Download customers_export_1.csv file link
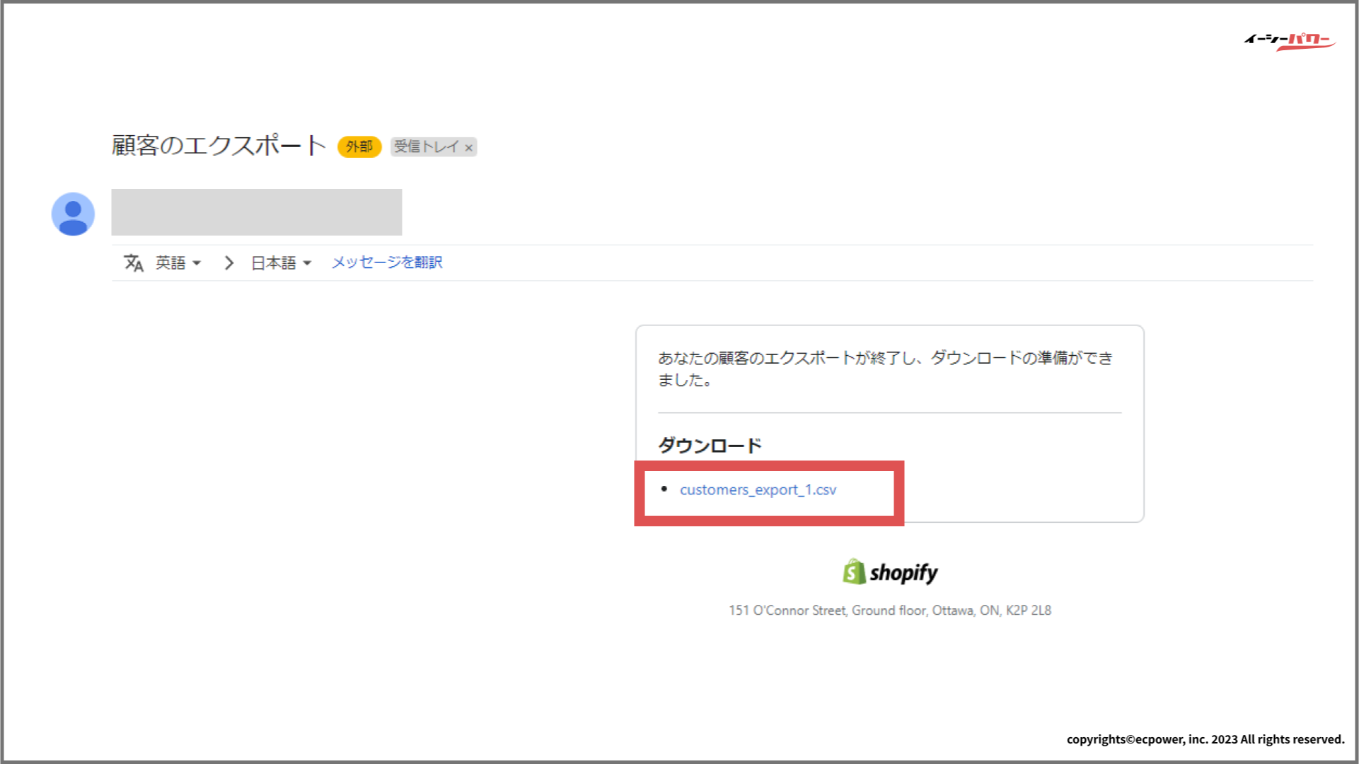Image resolution: width=1359 pixels, height=764 pixels. [758, 490]
